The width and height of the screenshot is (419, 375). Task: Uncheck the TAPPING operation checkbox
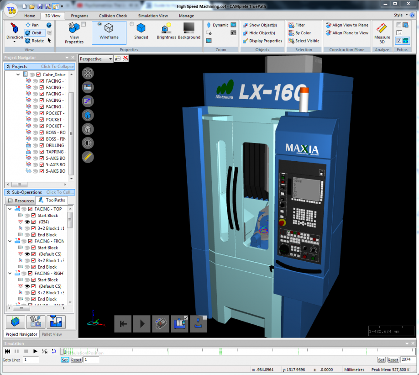42,152
